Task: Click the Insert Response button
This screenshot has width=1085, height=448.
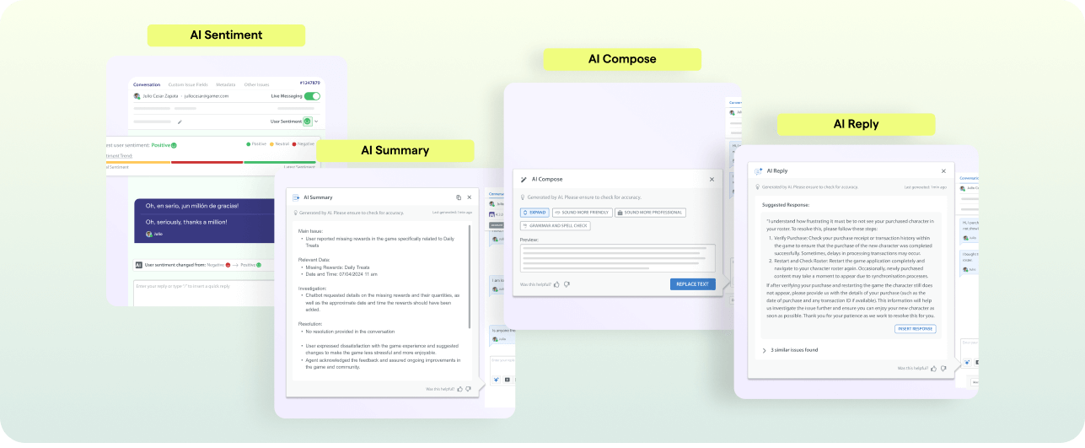Action: [x=915, y=329]
